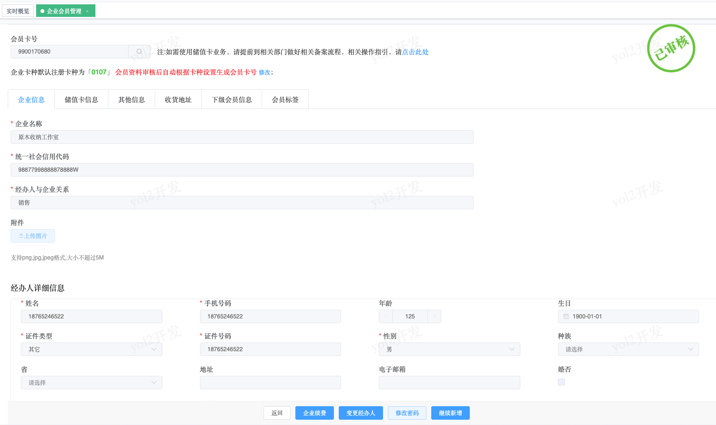The width and height of the screenshot is (716, 425).
Task: Open the 证件类型 dropdown
Action: (92, 349)
